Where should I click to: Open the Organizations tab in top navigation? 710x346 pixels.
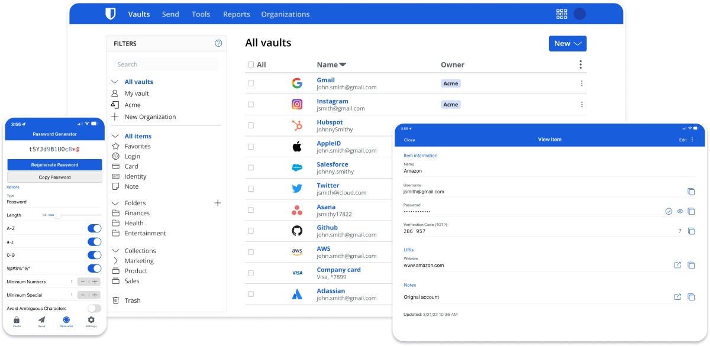pos(285,14)
